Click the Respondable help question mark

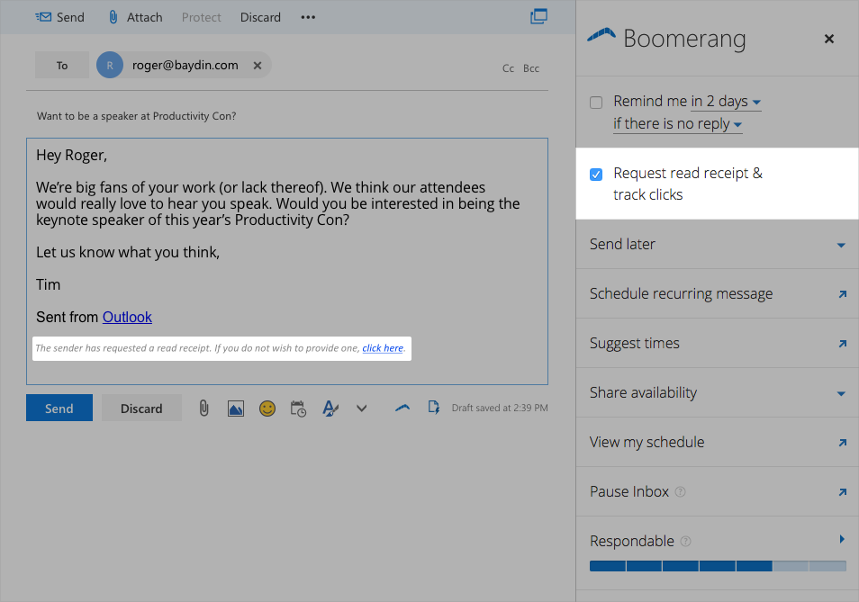[685, 541]
